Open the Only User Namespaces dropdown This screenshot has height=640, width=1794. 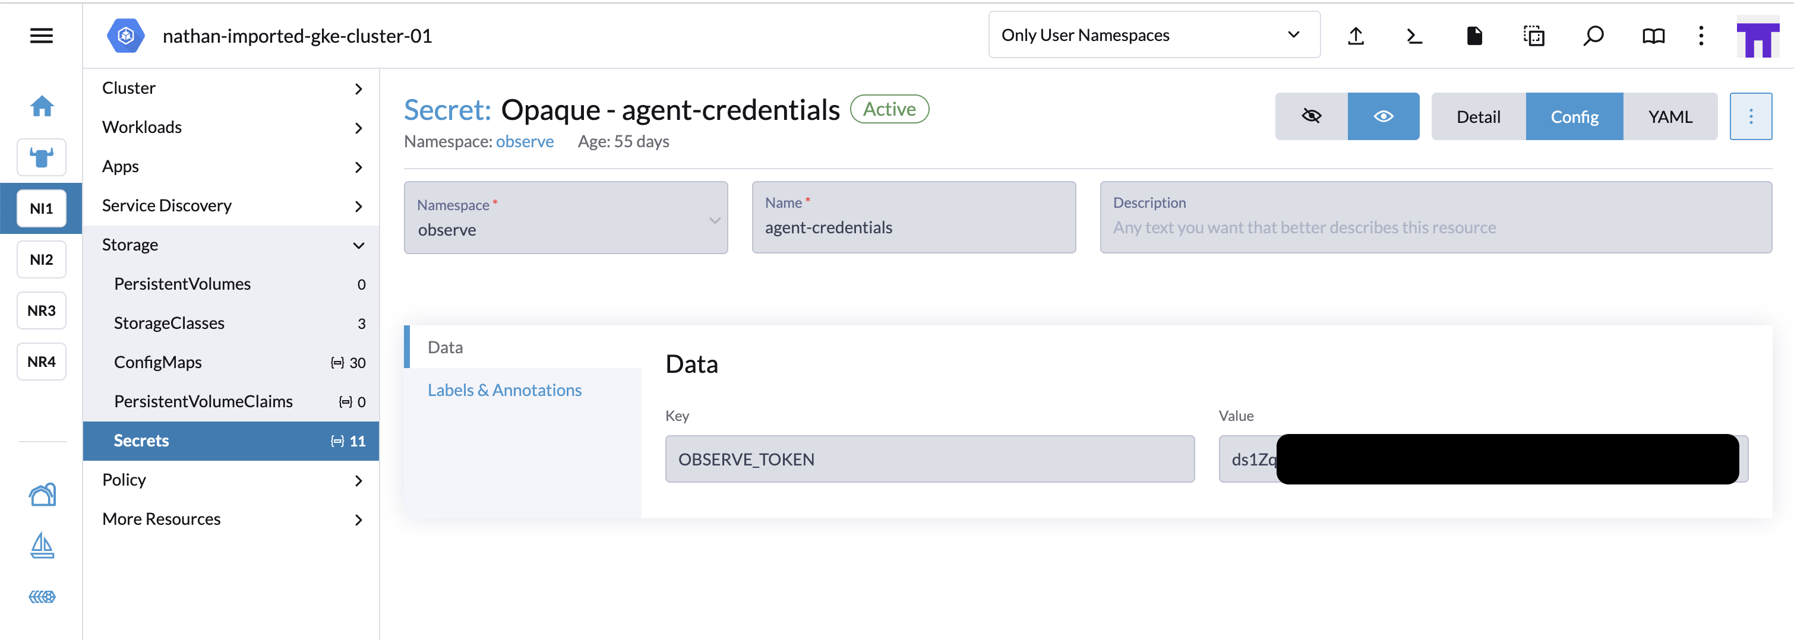pyautogui.click(x=1154, y=35)
